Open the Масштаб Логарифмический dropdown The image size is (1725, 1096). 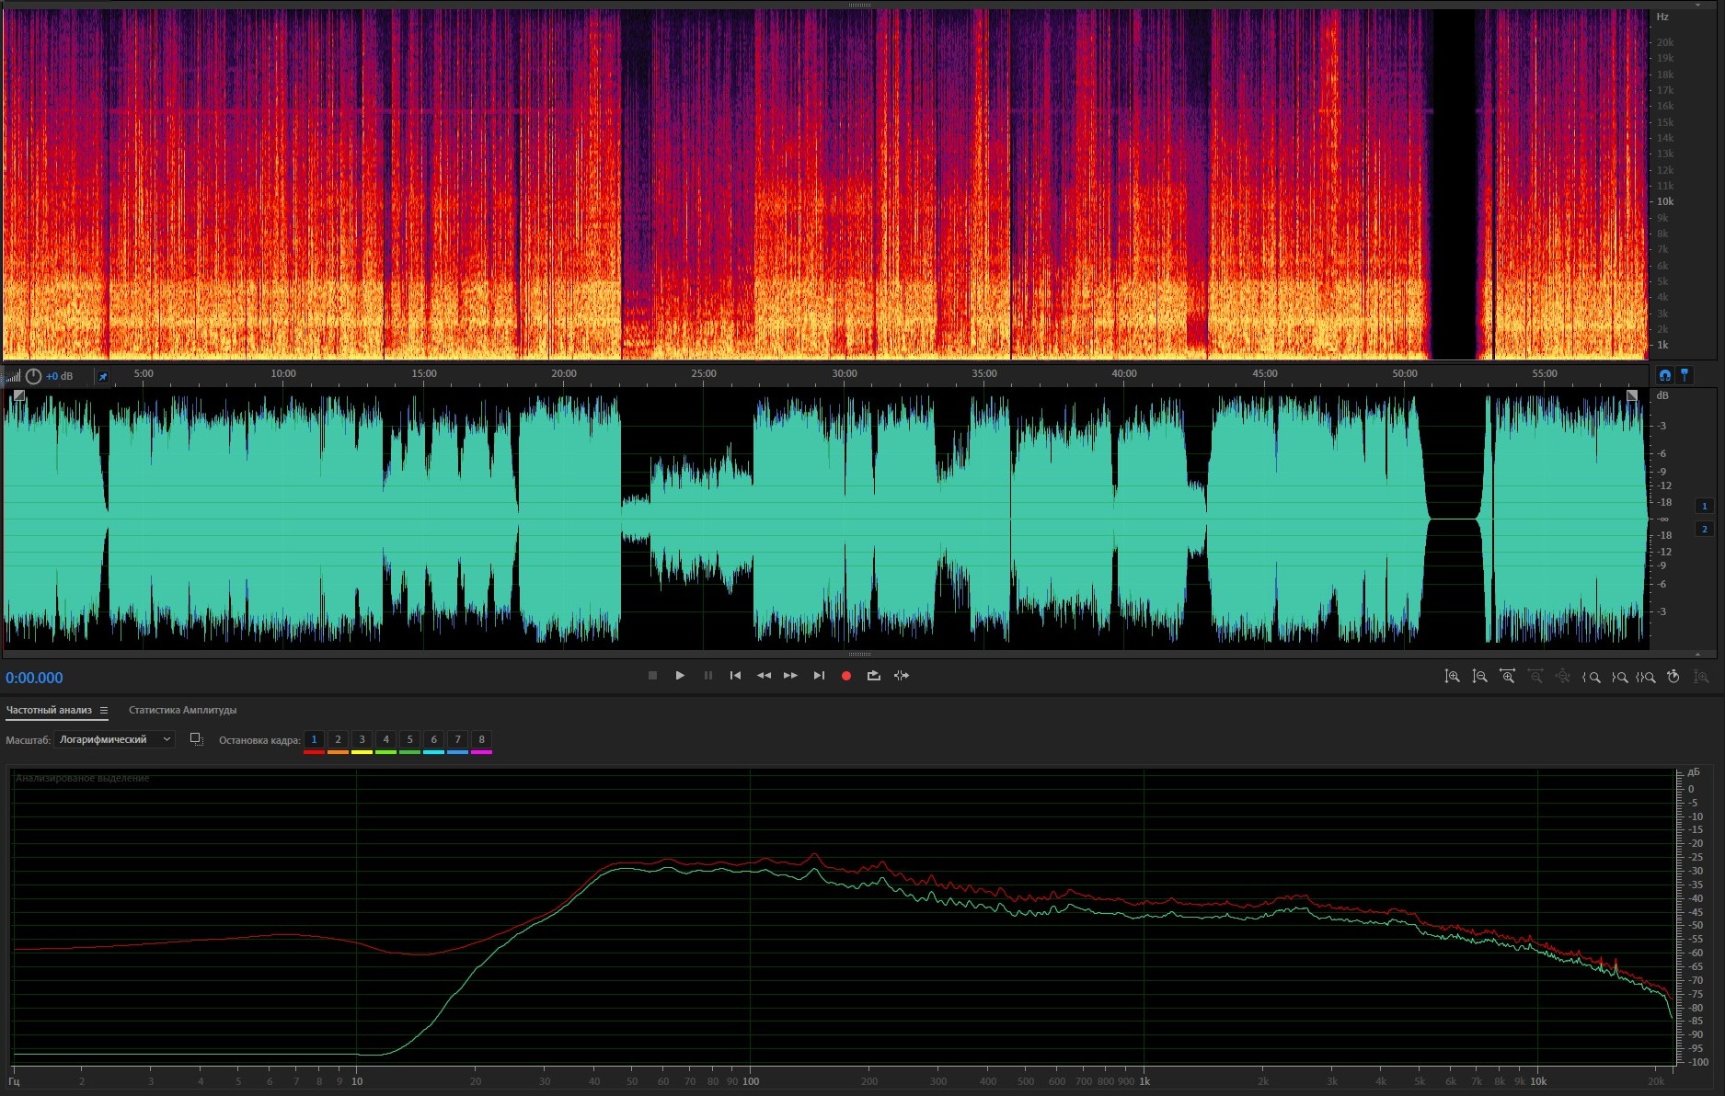[114, 739]
